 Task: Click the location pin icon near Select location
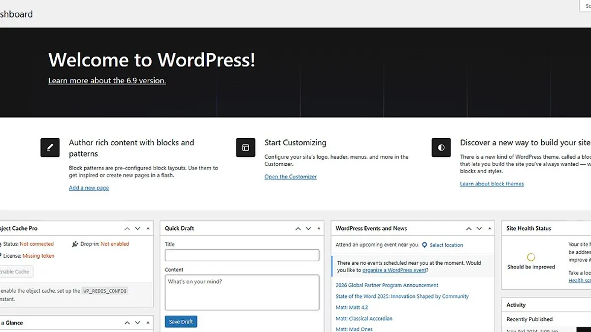click(x=425, y=245)
